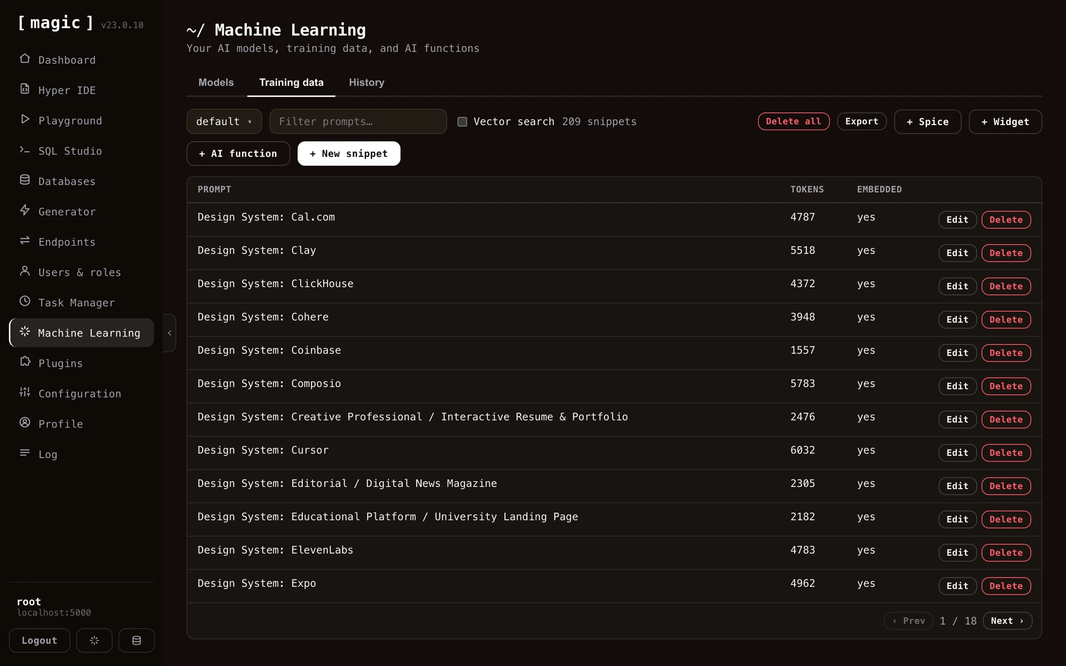Open Task Manager in the sidebar
The width and height of the screenshot is (1066, 666).
point(82,302)
